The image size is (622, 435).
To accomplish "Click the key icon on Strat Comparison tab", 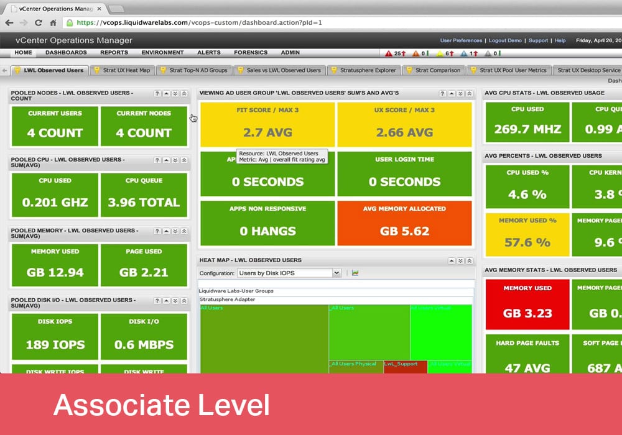I will pos(409,70).
